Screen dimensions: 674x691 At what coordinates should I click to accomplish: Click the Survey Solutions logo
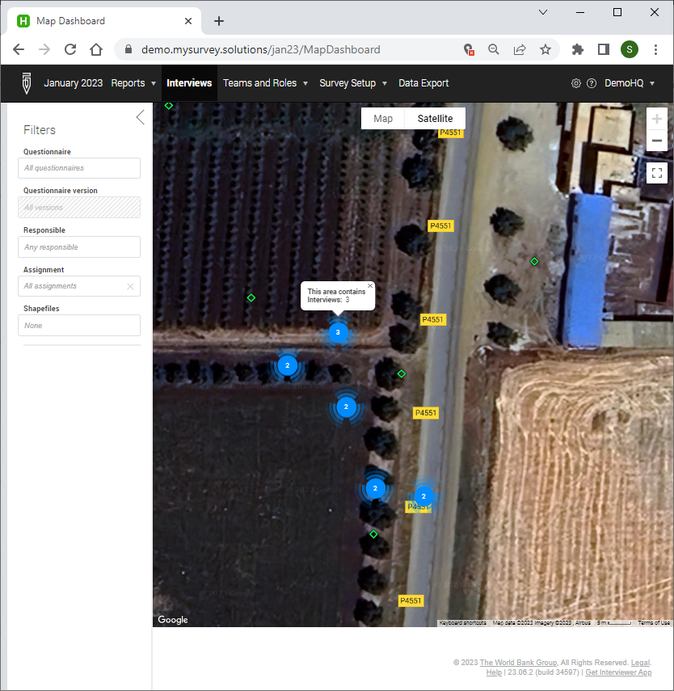coord(25,83)
